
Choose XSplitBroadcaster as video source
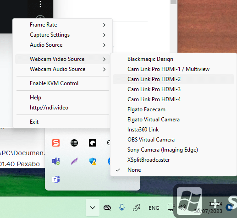pyautogui.click(x=173, y=160)
